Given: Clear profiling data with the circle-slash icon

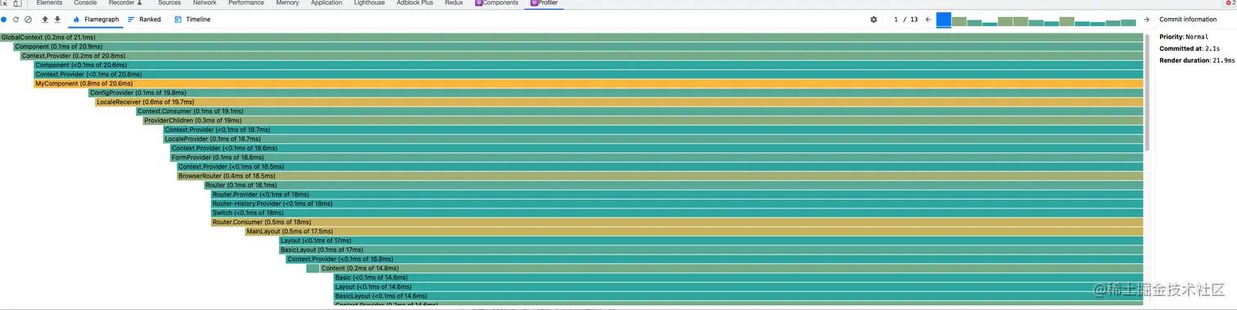Looking at the screenshot, I should 28,19.
